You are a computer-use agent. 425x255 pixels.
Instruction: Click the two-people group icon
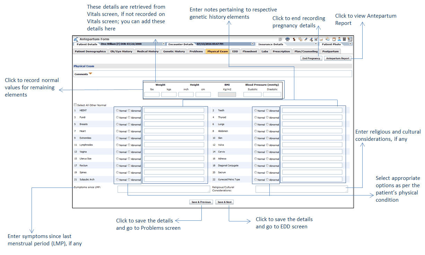[x=328, y=39]
